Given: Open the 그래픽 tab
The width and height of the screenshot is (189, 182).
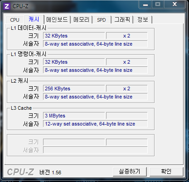Looking at the screenshot, I should [122, 20].
